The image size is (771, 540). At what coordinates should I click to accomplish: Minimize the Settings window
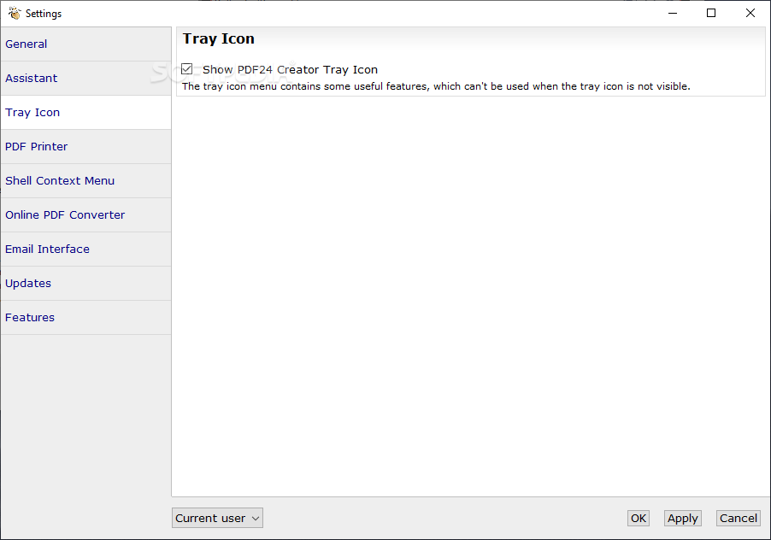tap(673, 14)
